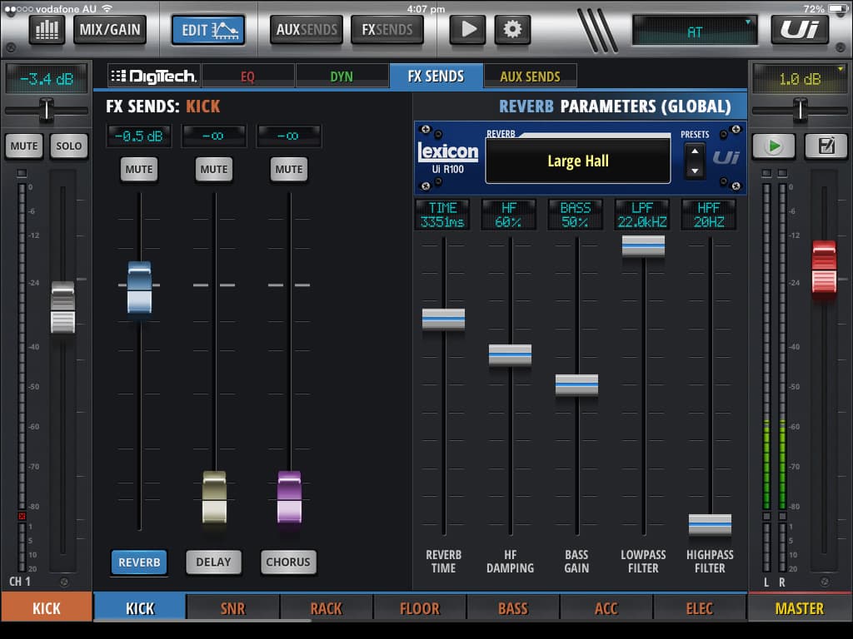Image resolution: width=853 pixels, height=639 pixels.
Task: Select the orange KICK channel label
Action: pos(47,608)
